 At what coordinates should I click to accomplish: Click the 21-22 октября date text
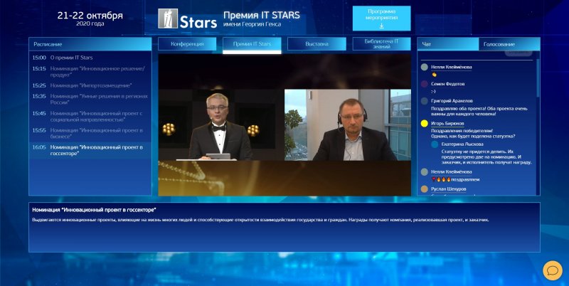(90, 16)
